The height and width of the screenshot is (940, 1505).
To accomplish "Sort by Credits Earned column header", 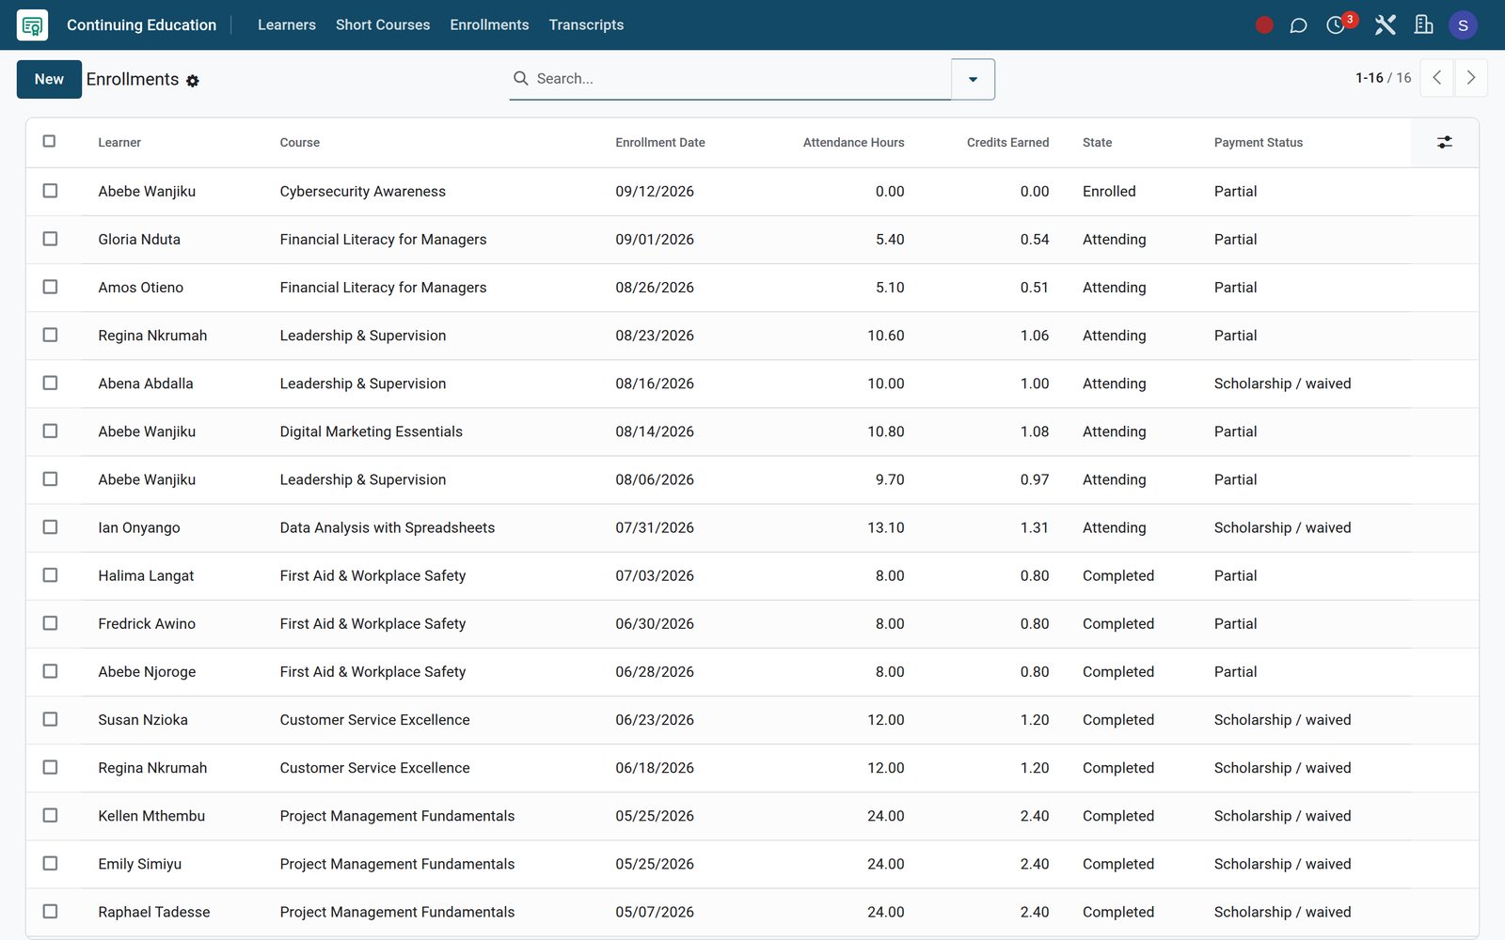I will pyautogui.click(x=1007, y=143).
